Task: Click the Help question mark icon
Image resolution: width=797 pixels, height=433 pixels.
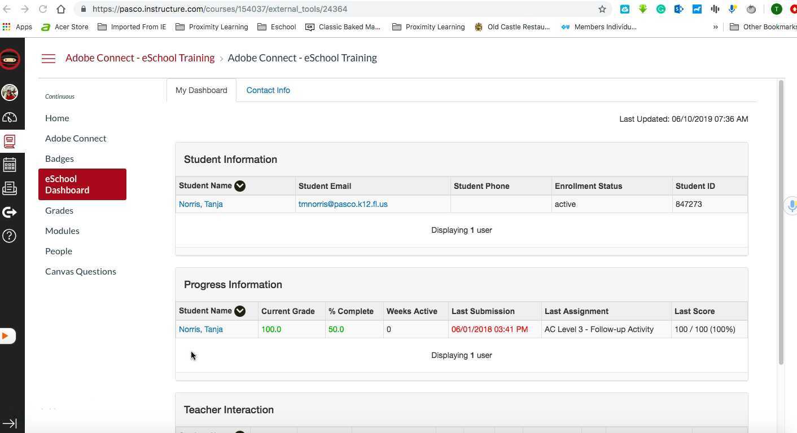Action: click(10, 236)
